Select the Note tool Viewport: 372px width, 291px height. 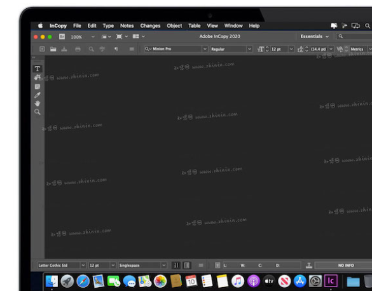coord(38,86)
